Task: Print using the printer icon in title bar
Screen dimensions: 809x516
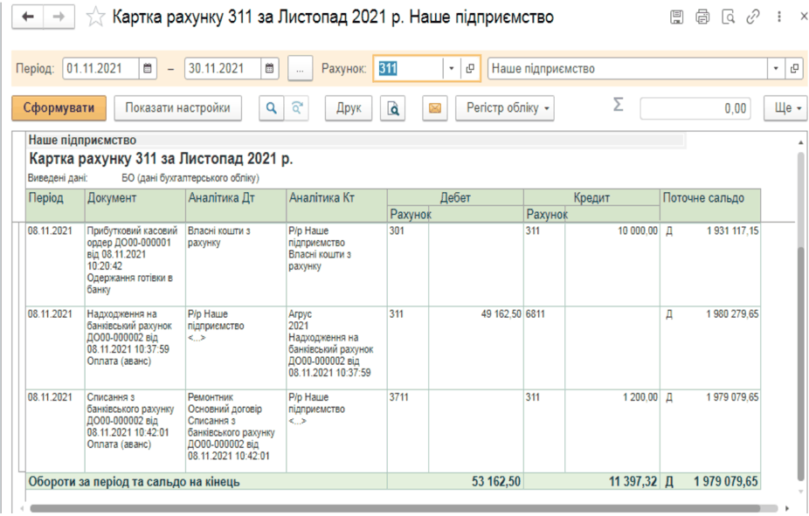Action: pyautogui.click(x=702, y=17)
